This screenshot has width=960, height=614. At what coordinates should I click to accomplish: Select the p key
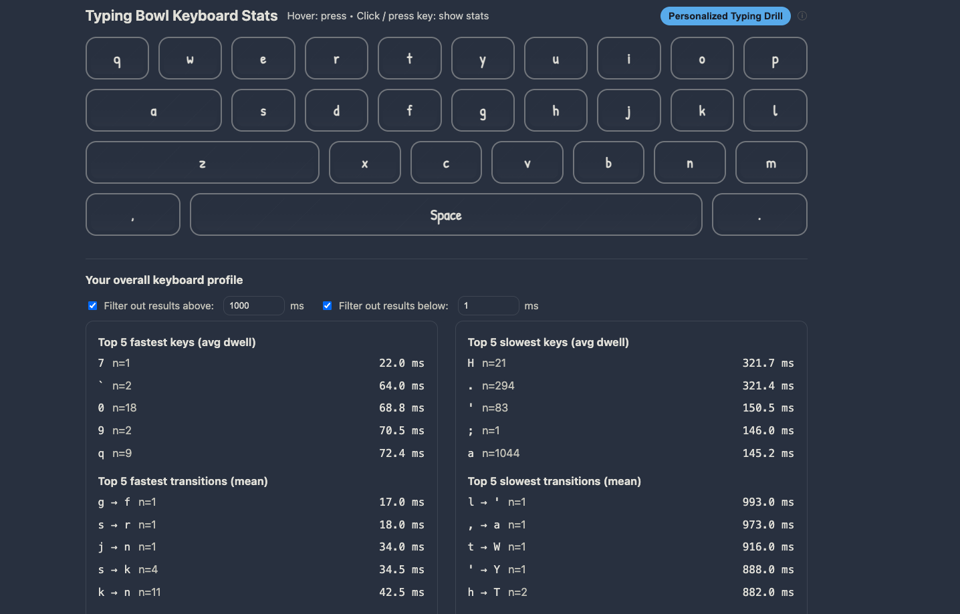[x=775, y=58]
